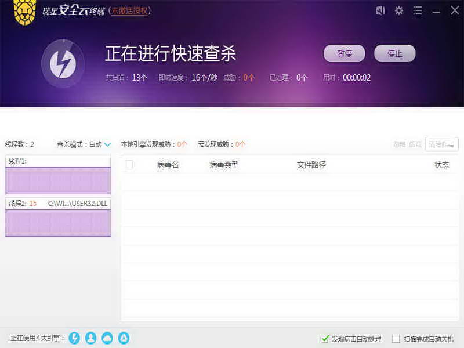Click the 线程2 file path USER32.DLL

pos(78,204)
